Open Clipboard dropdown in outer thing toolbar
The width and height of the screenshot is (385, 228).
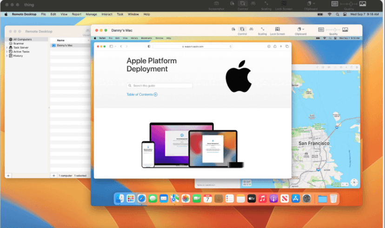tap(311, 3)
